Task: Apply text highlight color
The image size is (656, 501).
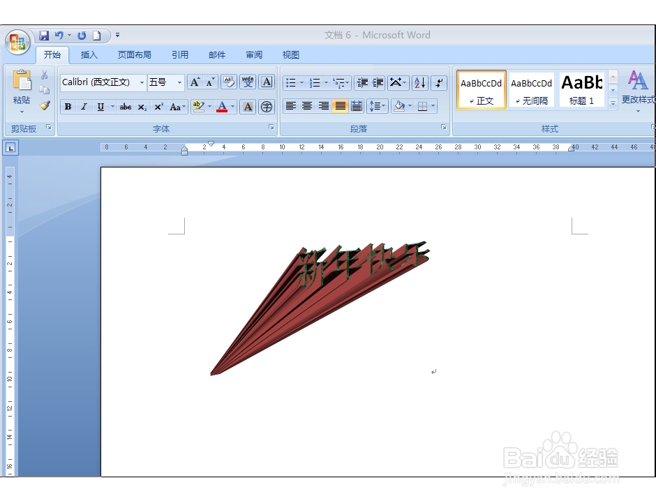Action: coord(199,107)
